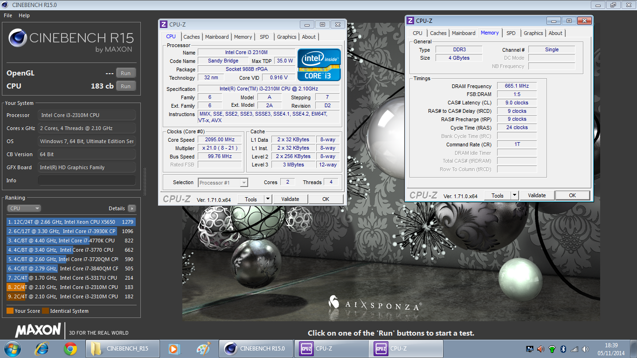Viewport: 637px width, 358px height.
Task: Select i3-2310M row scoring 182
Action: point(71,296)
